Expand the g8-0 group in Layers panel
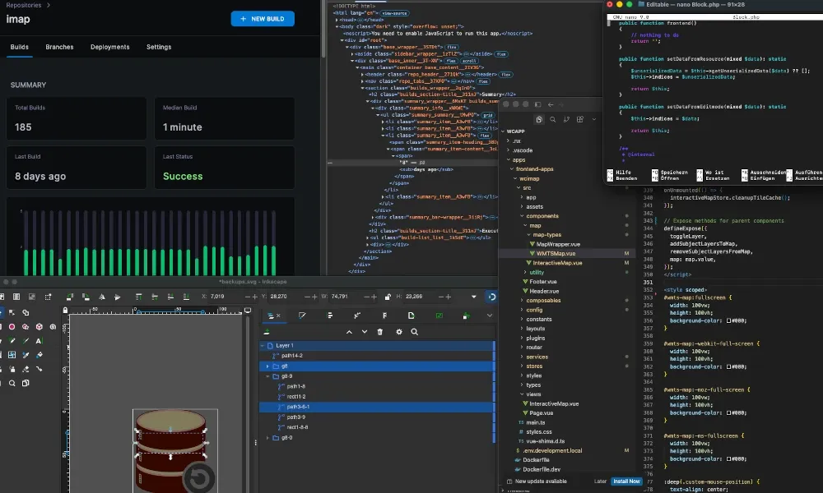 pos(267,438)
